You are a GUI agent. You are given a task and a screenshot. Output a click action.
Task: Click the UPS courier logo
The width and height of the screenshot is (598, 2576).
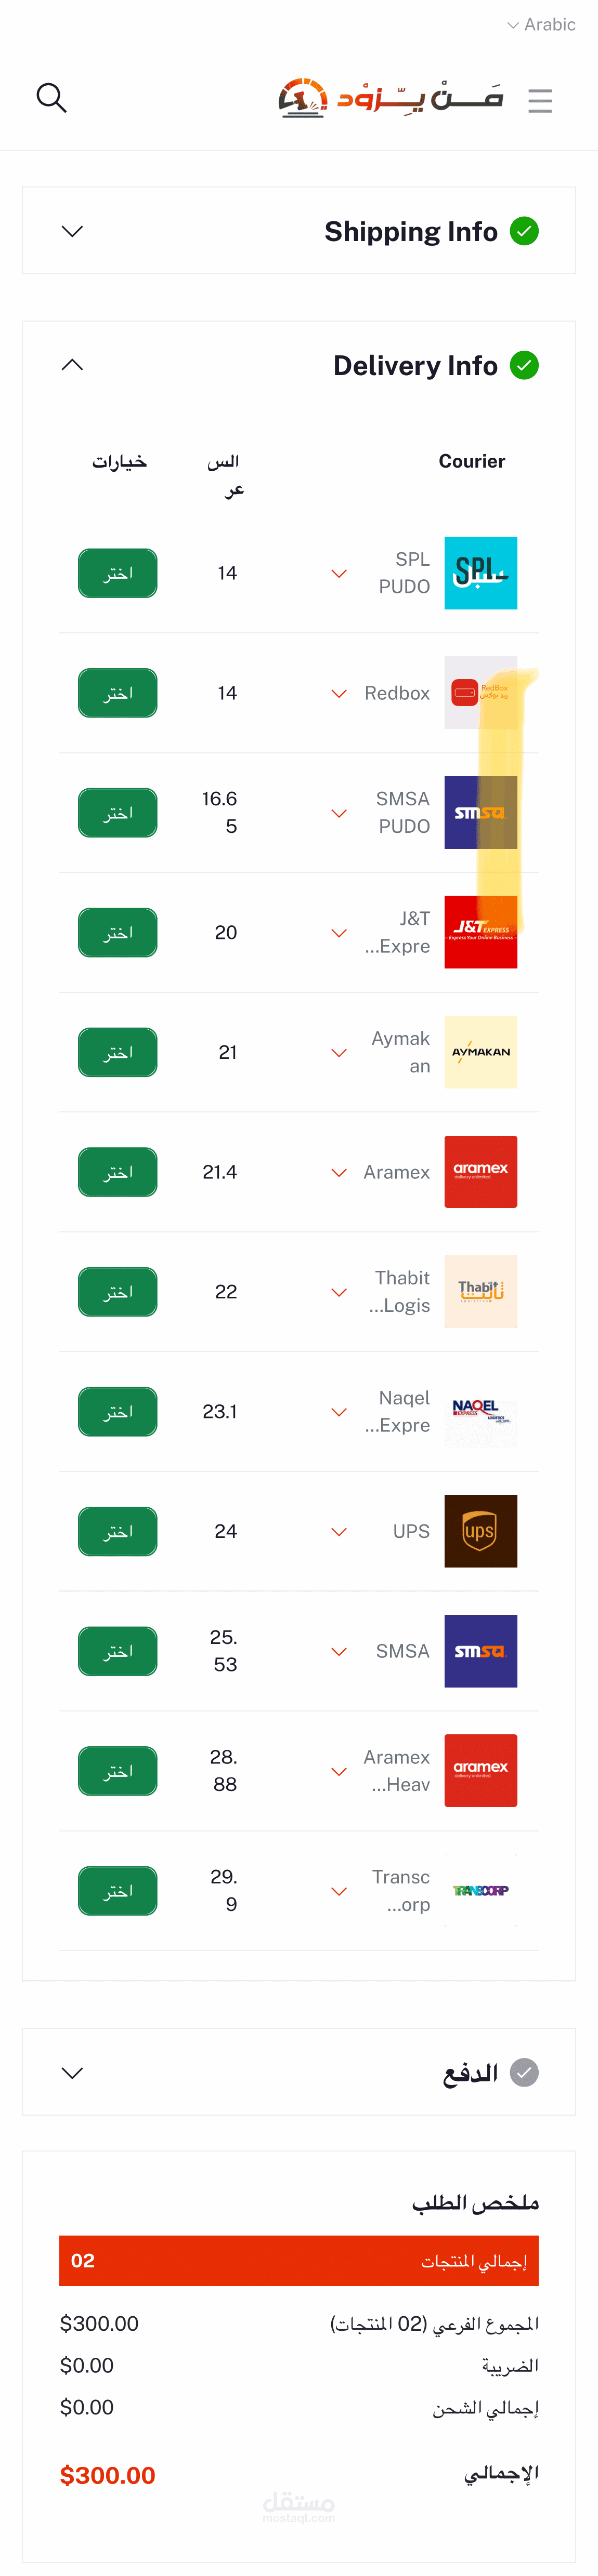click(x=481, y=1531)
